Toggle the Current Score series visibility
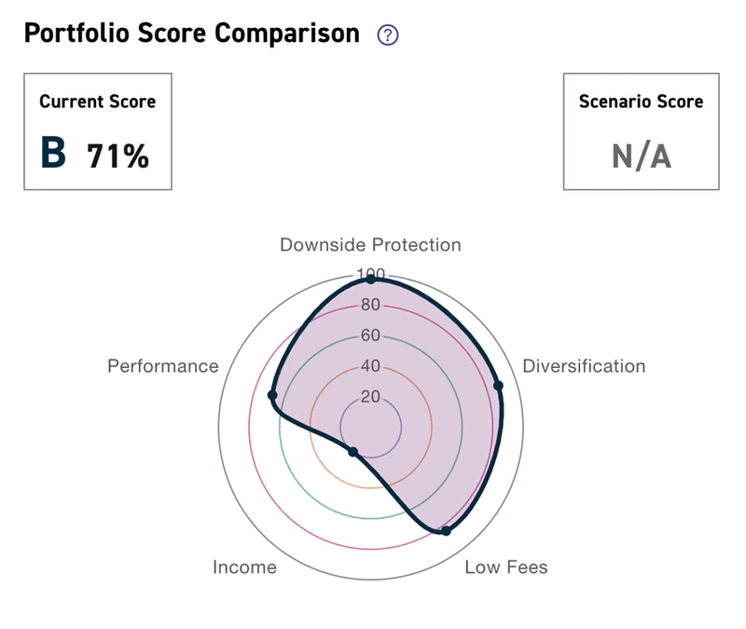The width and height of the screenshot is (746, 629). click(x=96, y=130)
